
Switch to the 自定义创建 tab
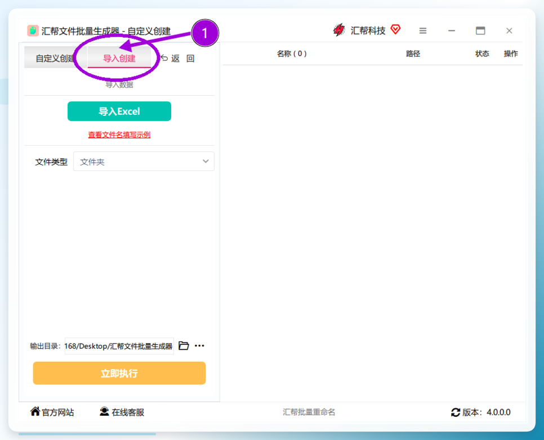pyautogui.click(x=56, y=58)
